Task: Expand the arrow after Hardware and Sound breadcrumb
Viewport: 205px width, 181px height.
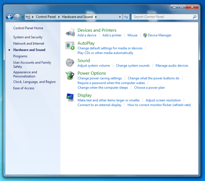Action: click(x=96, y=17)
